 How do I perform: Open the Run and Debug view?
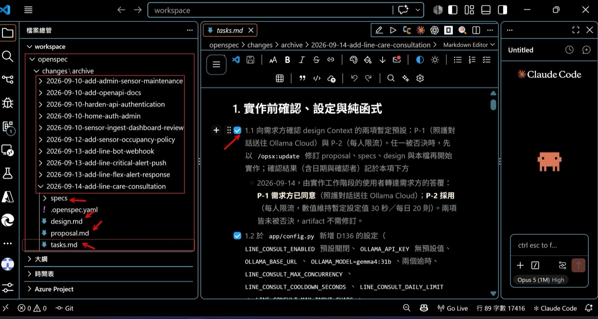tap(8, 102)
